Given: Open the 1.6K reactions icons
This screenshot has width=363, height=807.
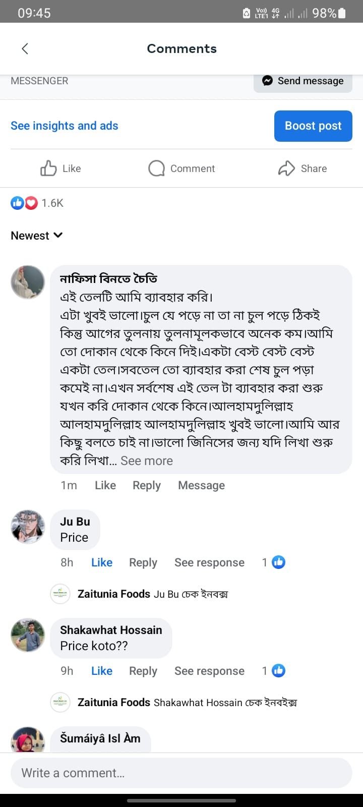Looking at the screenshot, I should 24,203.
